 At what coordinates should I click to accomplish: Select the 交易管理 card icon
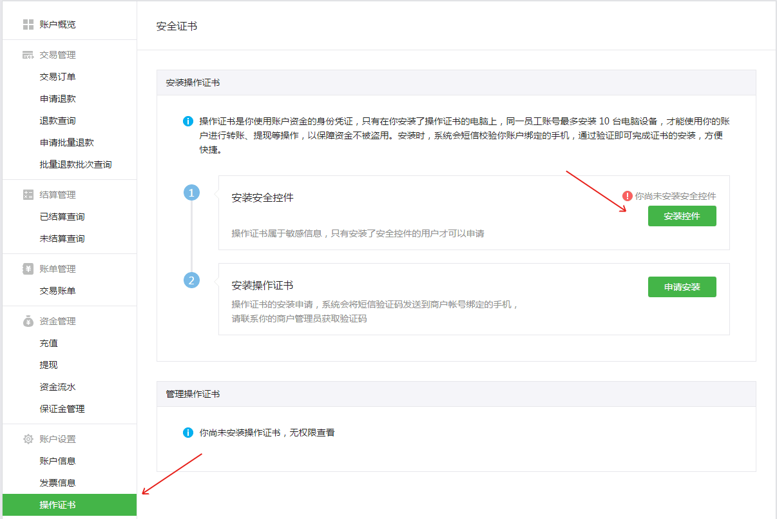point(27,55)
